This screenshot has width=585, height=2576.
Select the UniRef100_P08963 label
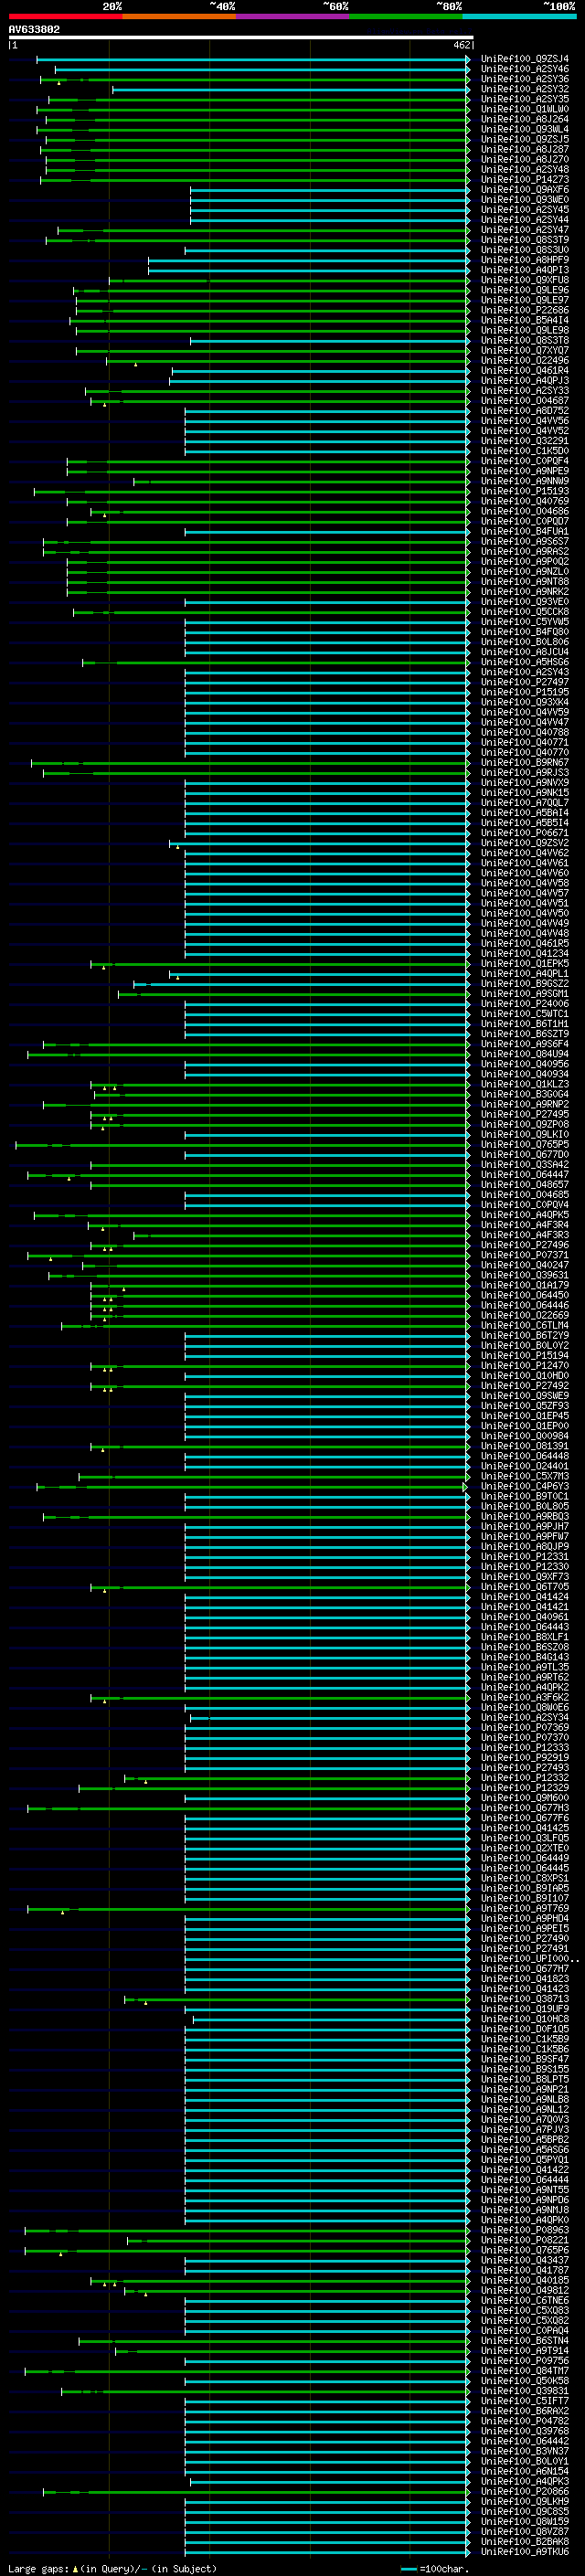(x=525, y=2230)
